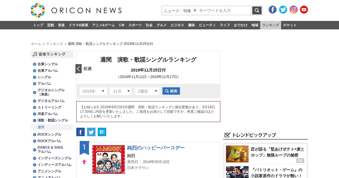Share ranking via Hatena B! button
This screenshot has width=339, height=178.
102,132
